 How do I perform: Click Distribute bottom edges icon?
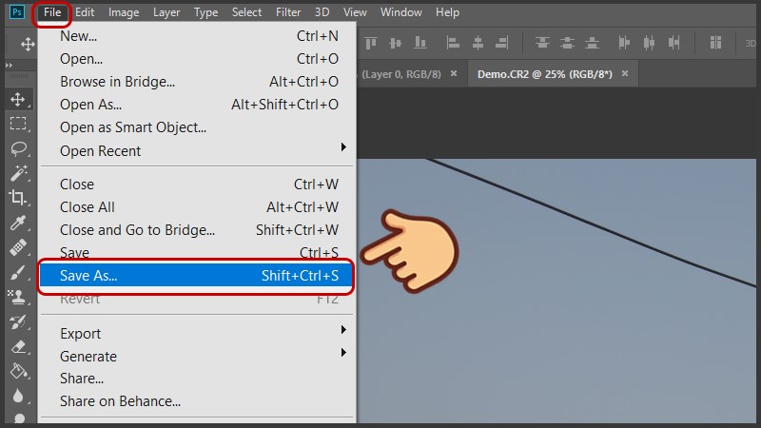point(592,43)
